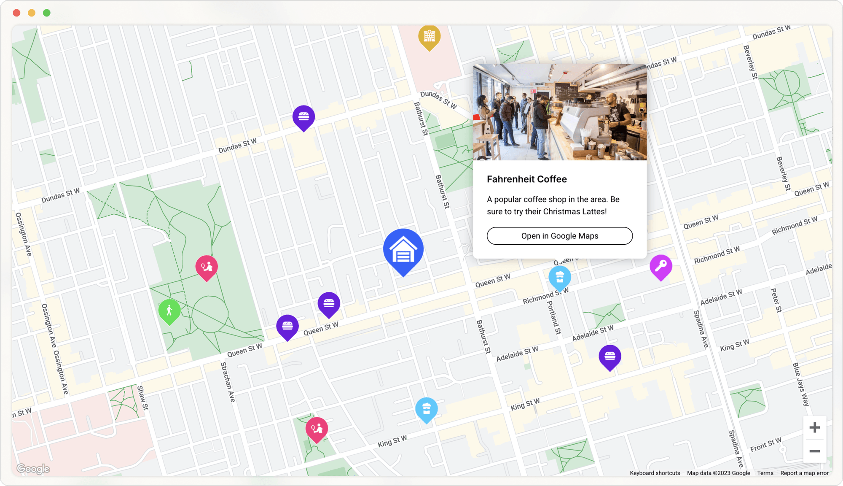The image size is (843, 486).
Task: Open Report a map error
Action: tap(805, 473)
